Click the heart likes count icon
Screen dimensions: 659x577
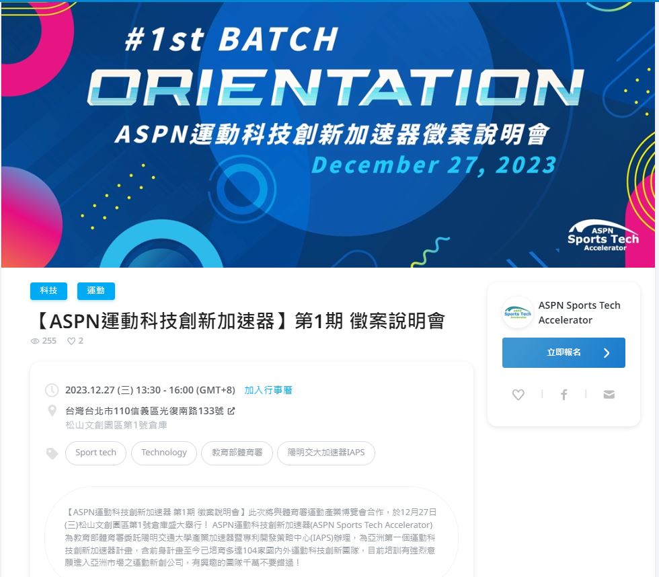tap(71, 341)
